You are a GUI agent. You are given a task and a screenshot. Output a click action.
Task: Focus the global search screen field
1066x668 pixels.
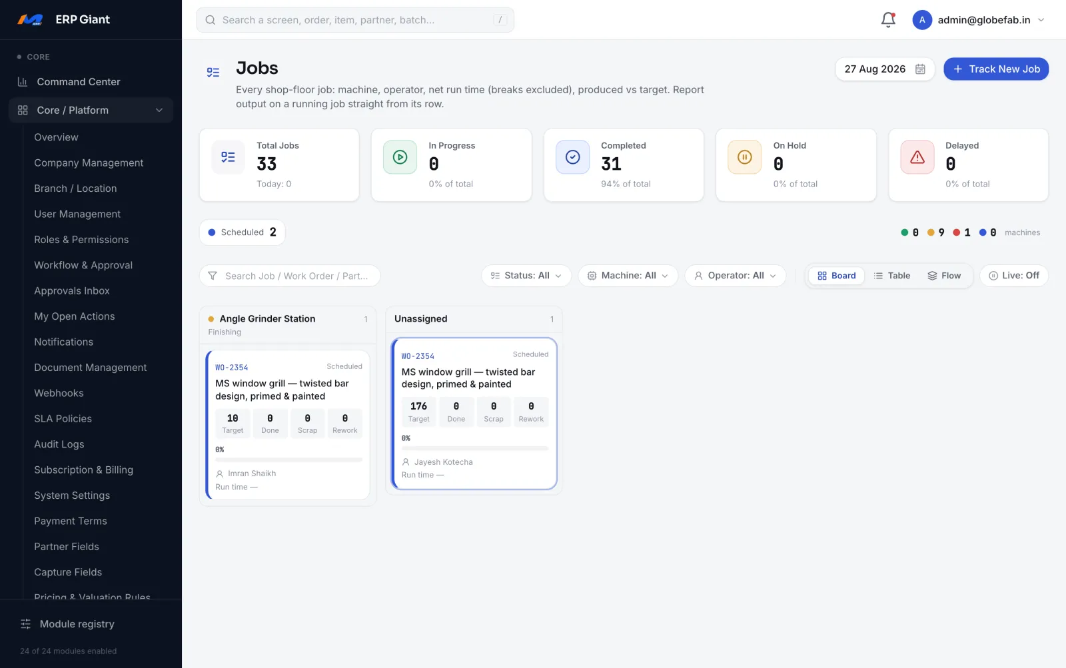click(355, 20)
